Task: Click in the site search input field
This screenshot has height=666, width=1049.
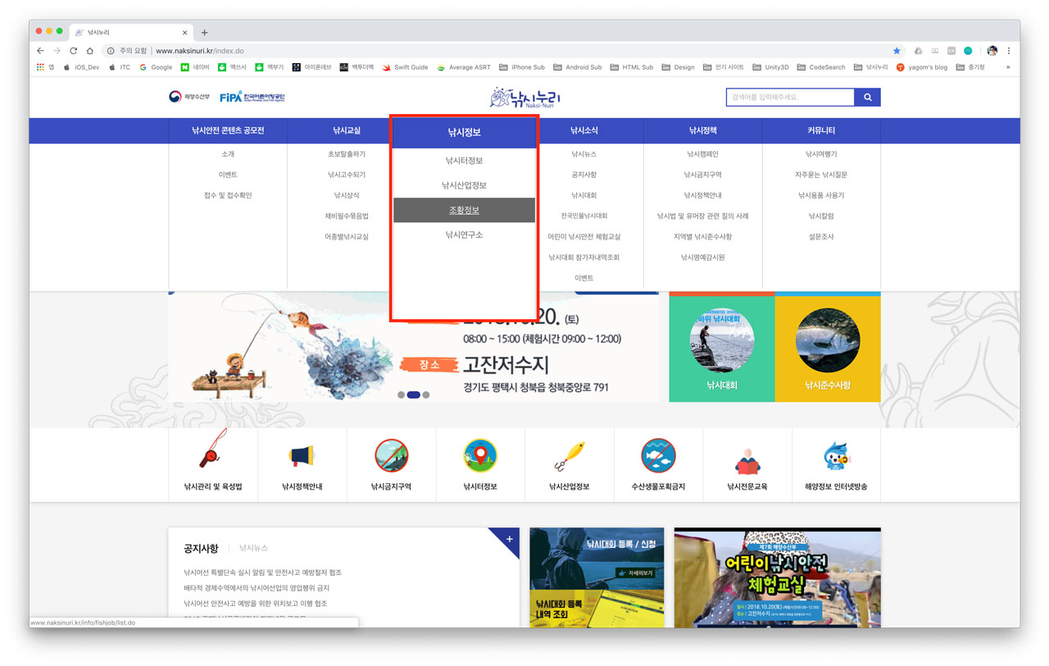Action: coord(789,98)
